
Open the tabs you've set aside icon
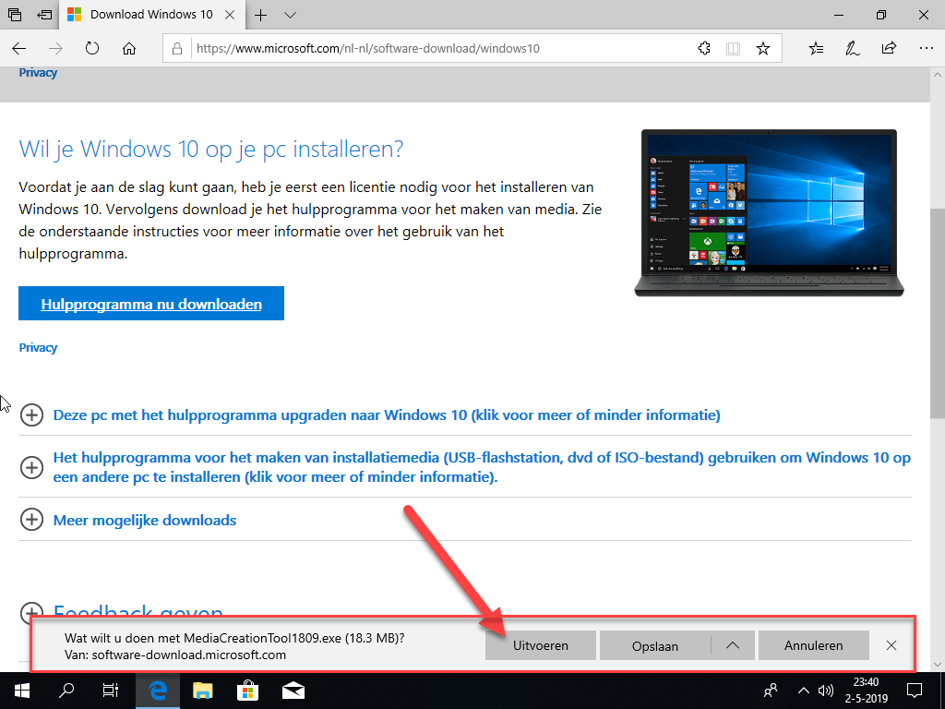point(15,15)
